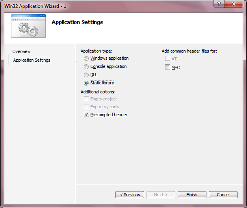
Task: Click the Win32 Application Wizard title text
Action: (x=35, y=6)
